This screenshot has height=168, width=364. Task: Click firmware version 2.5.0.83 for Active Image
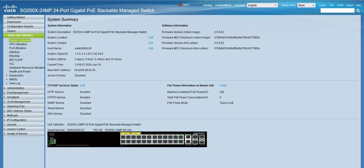point(219,32)
